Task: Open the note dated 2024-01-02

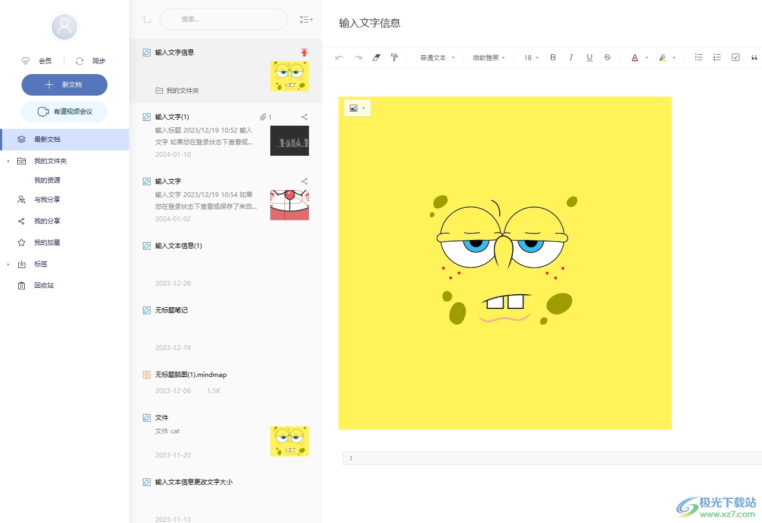Action: [226, 200]
